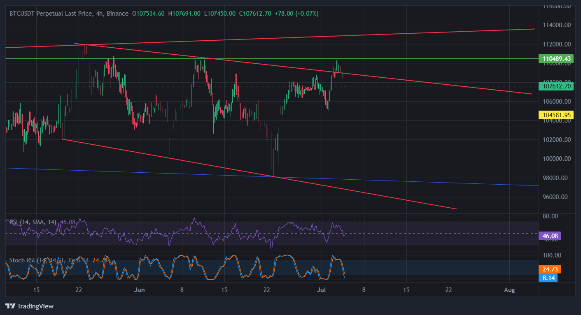Click the green 110489.43 price label

tap(556, 59)
